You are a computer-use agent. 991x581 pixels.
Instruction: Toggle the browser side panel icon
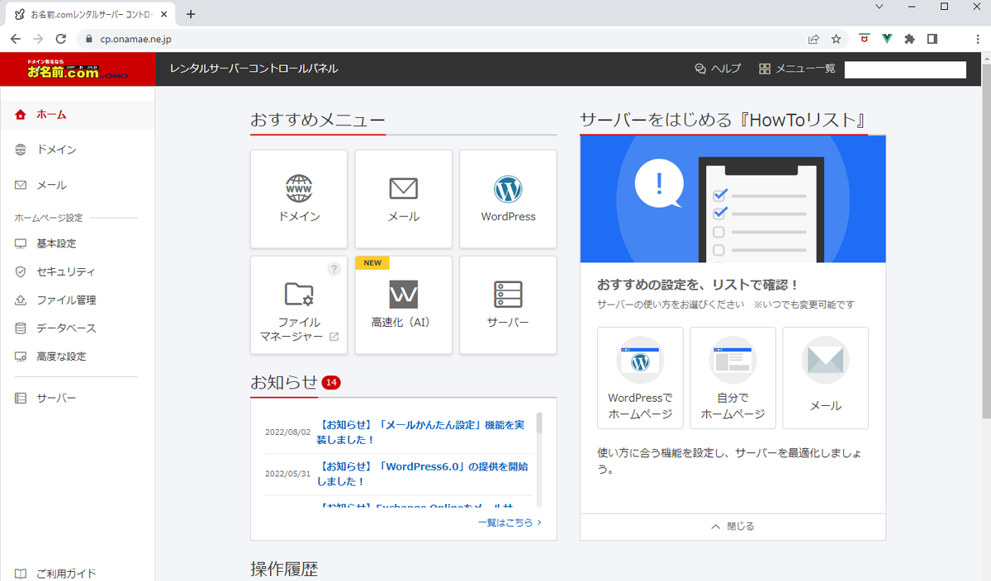(x=932, y=39)
